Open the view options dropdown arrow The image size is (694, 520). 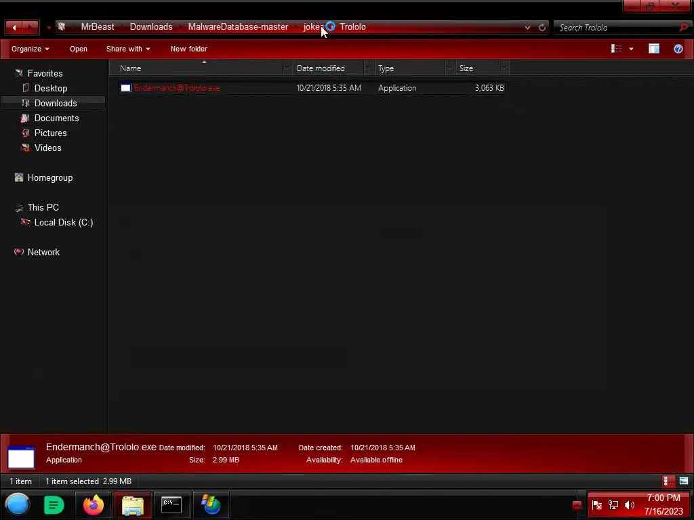click(631, 49)
